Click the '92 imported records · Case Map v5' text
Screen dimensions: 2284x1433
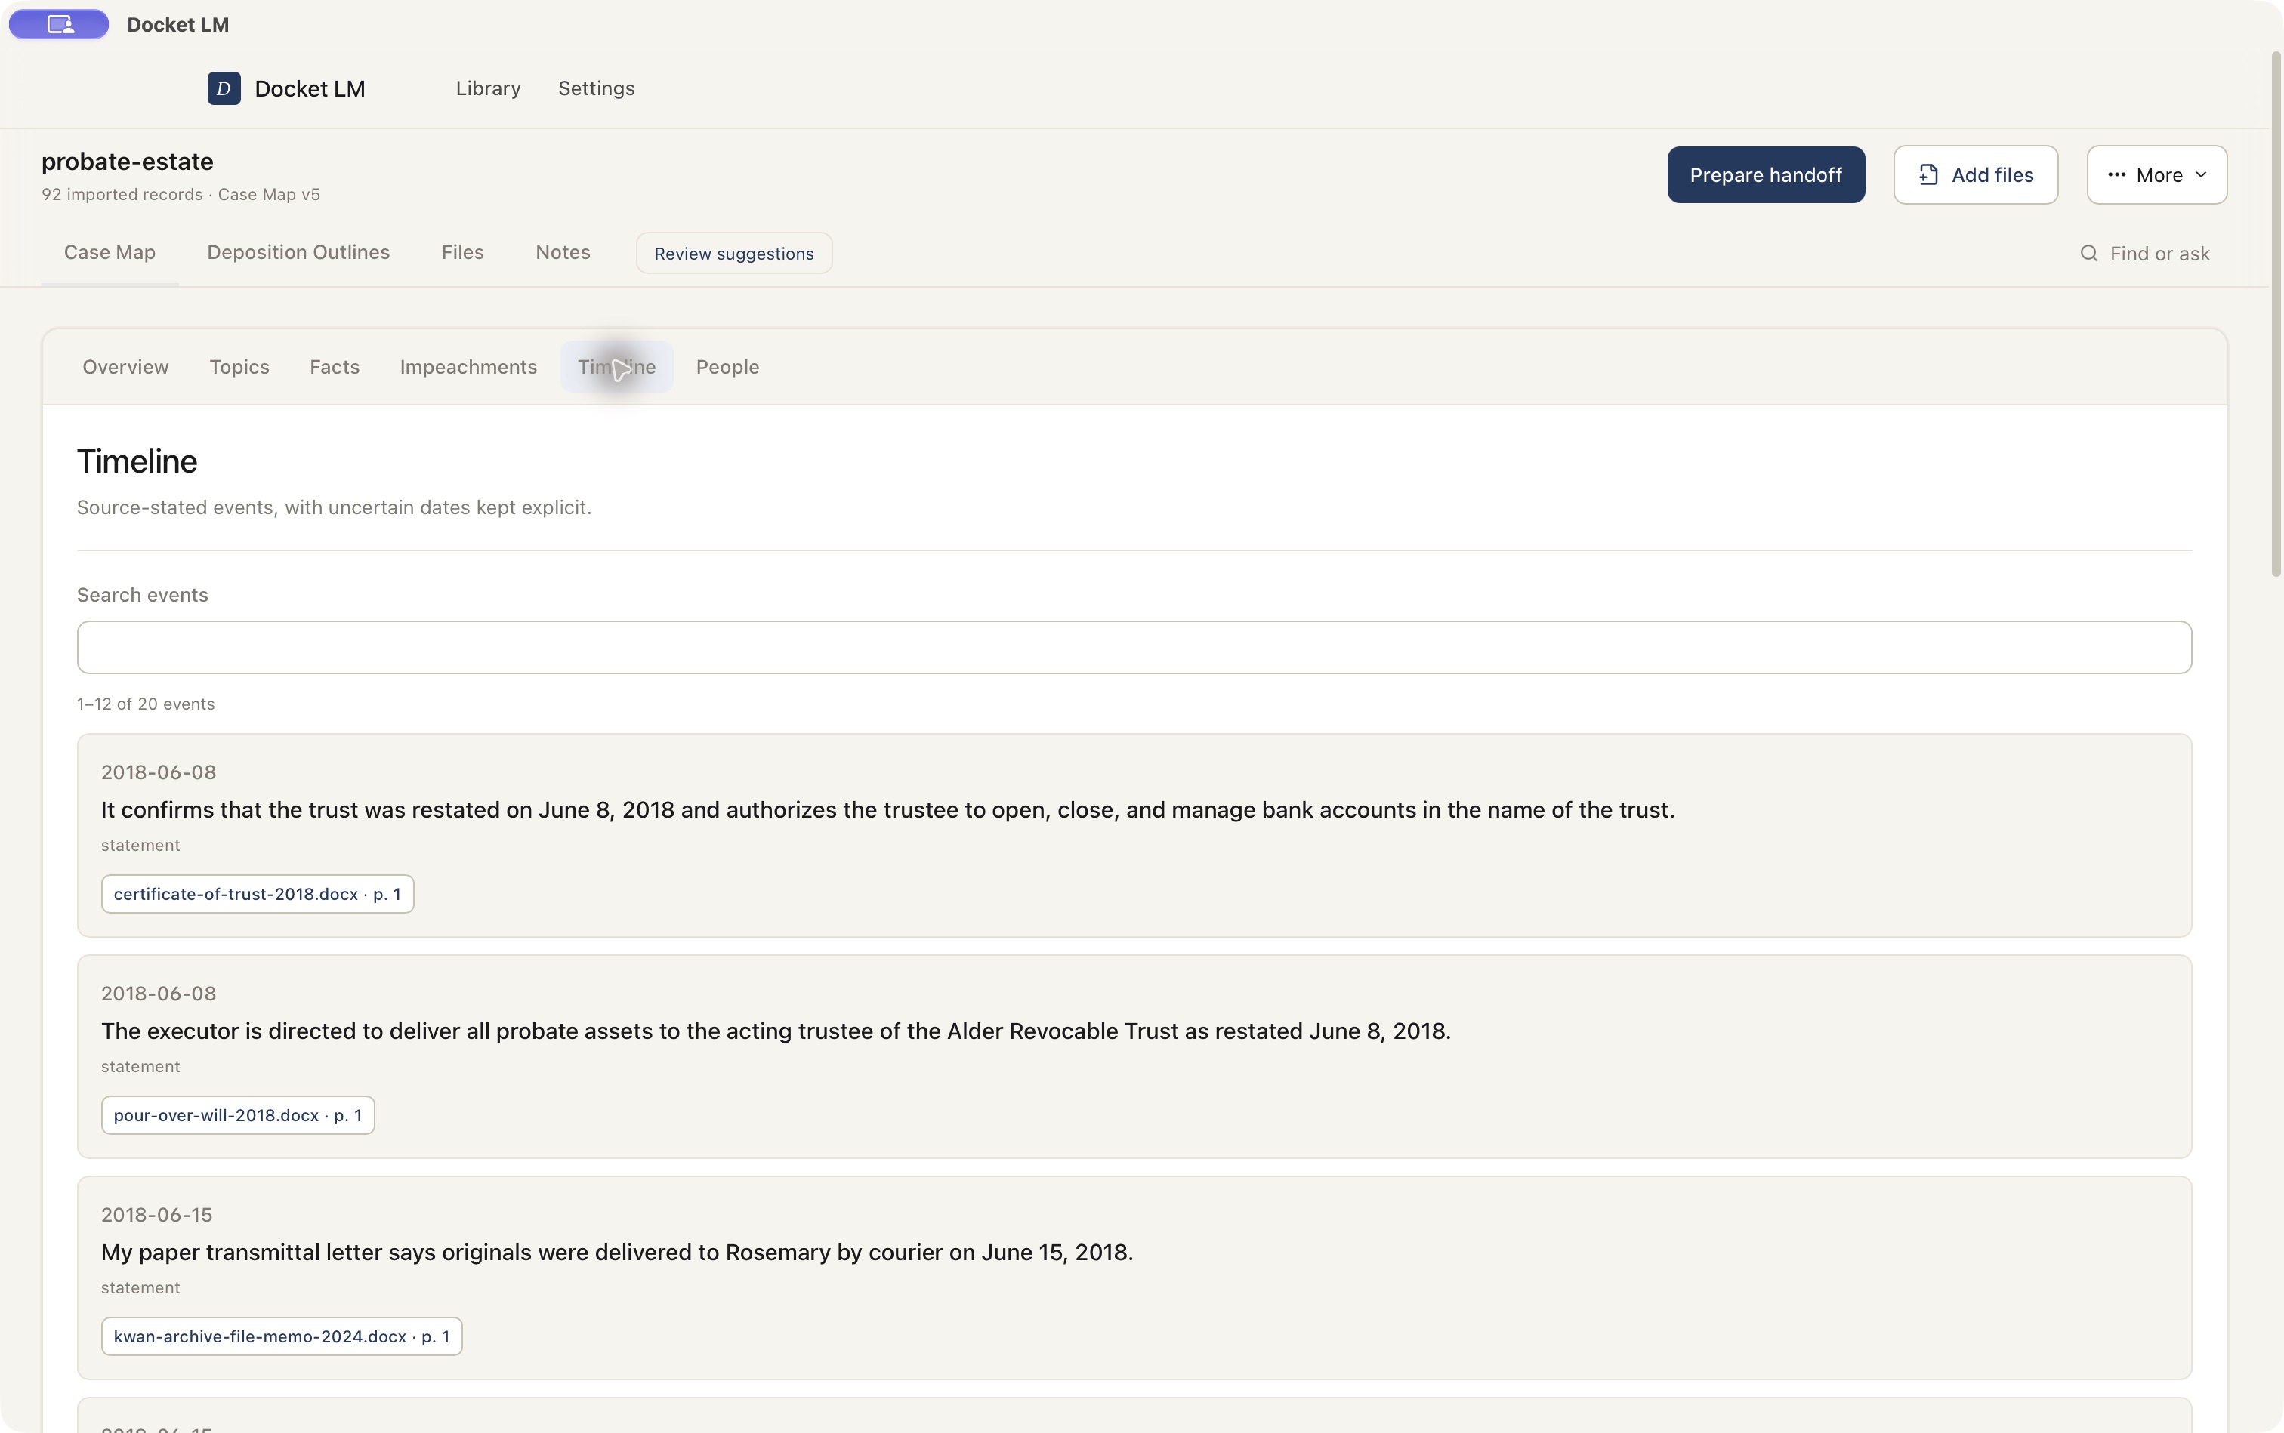tap(181, 194)
